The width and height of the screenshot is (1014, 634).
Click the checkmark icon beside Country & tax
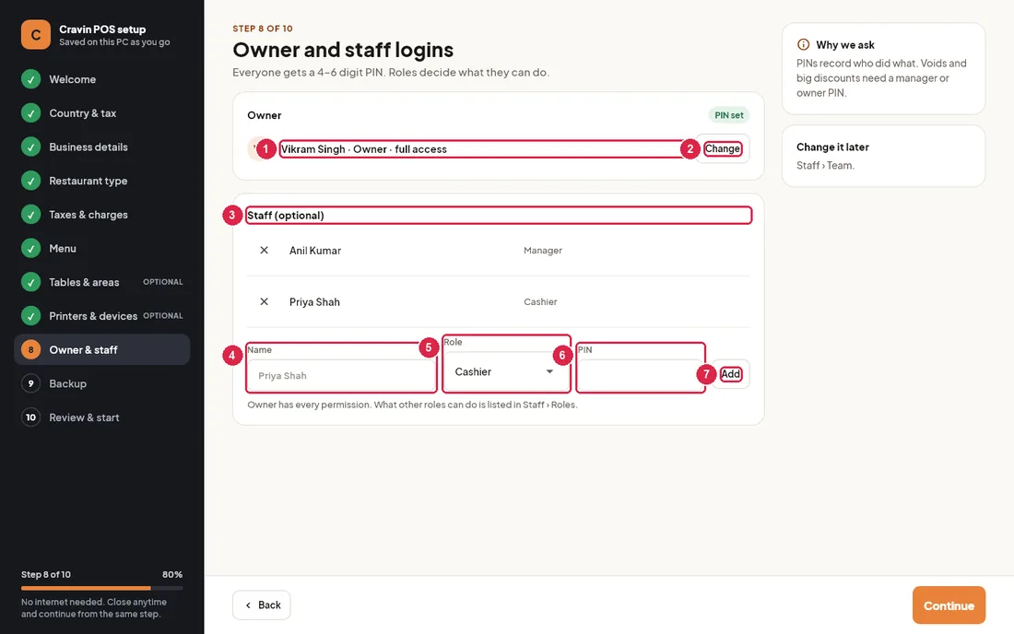30,113
